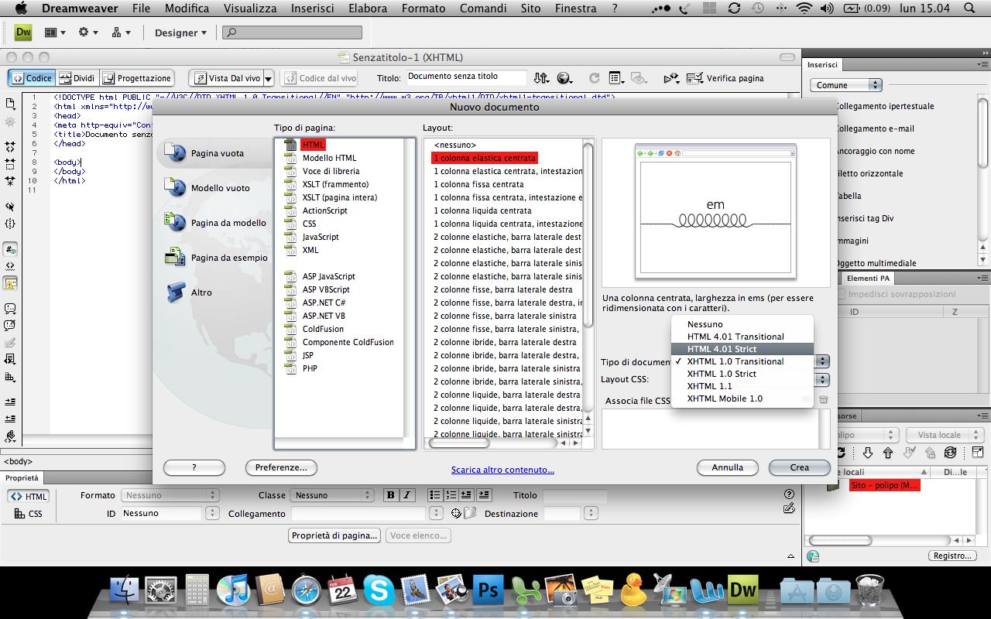Click point-to-file icon near Collegamento
Image resolution: width=991 pixels, height=619 pixels.
456,513
